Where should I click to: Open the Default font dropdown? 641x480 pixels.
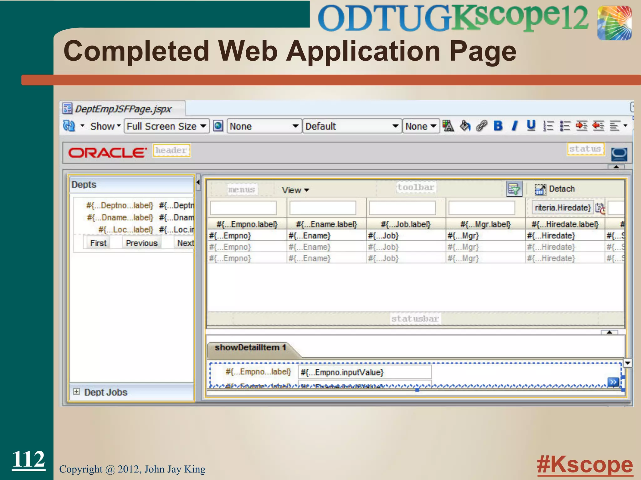[352, 126]
